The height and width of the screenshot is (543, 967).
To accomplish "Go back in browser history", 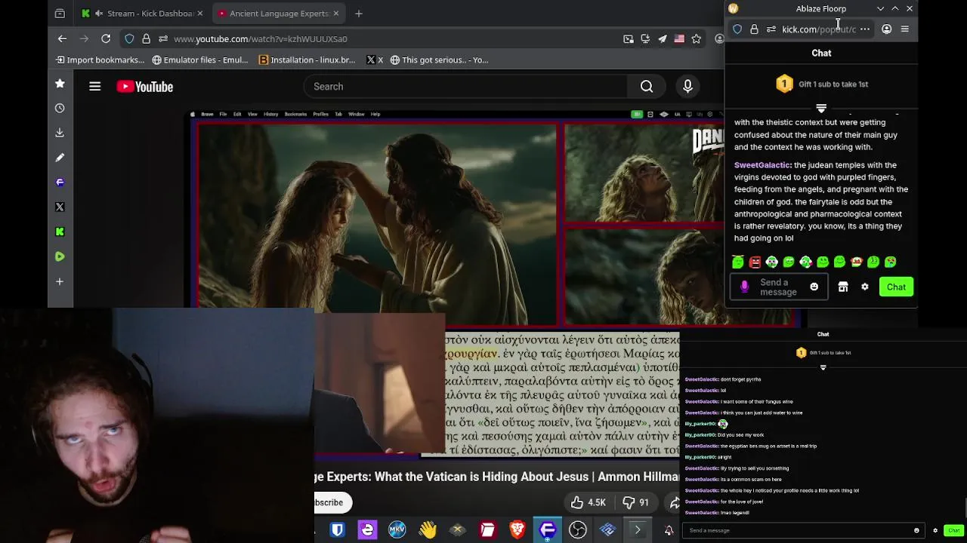I will click(x=63, y=38).
